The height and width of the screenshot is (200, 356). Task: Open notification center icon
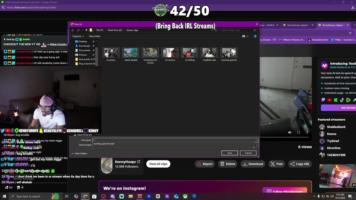click(350, 196)
